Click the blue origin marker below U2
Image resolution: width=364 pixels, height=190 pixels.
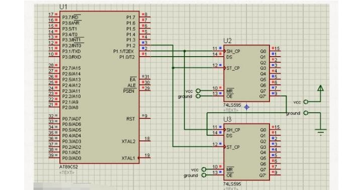pos(246,107)
